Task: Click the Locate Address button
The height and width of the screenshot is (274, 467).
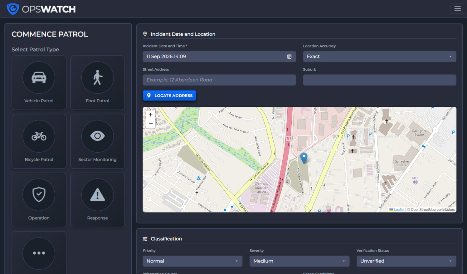Action: (x=169, y=95)
